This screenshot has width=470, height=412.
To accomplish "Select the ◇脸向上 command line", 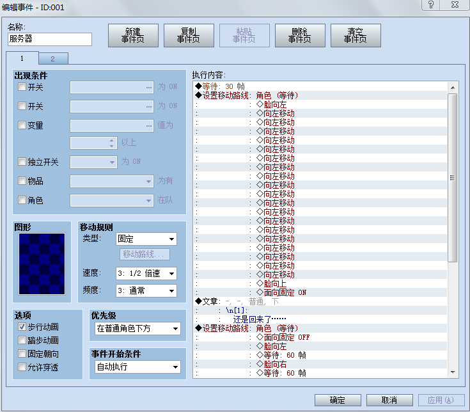I will point(320,283).
